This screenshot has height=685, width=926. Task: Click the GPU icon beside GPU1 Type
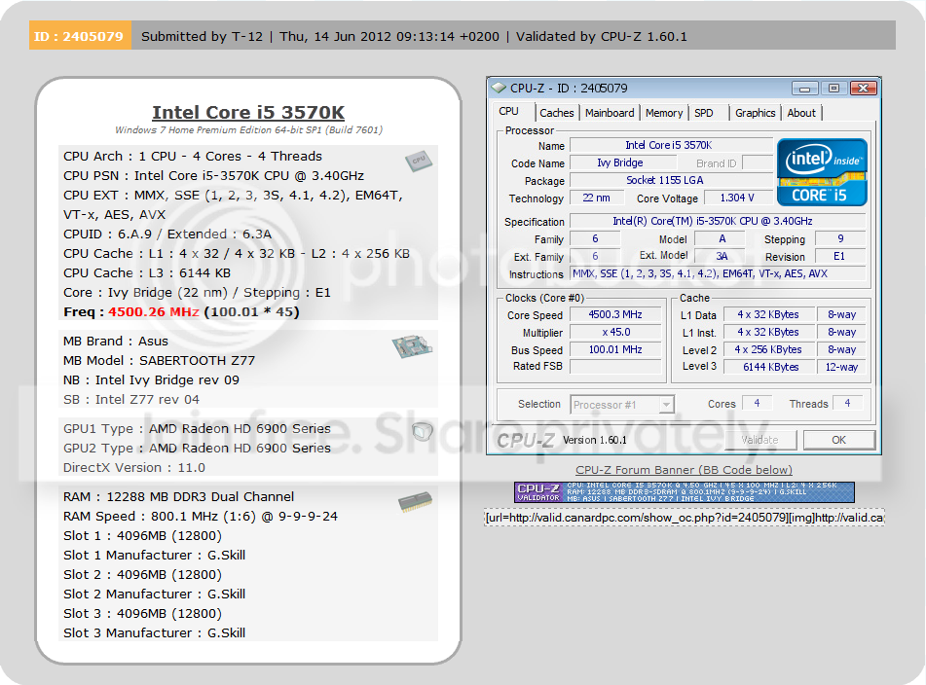coord(422,432)
